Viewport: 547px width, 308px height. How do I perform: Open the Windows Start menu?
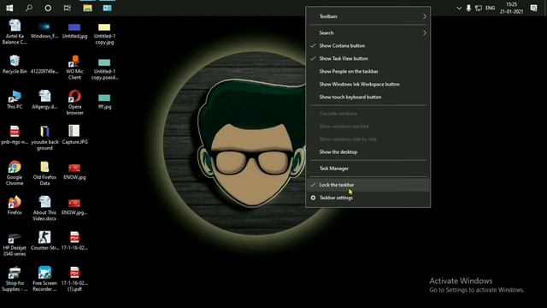[9, 8]
